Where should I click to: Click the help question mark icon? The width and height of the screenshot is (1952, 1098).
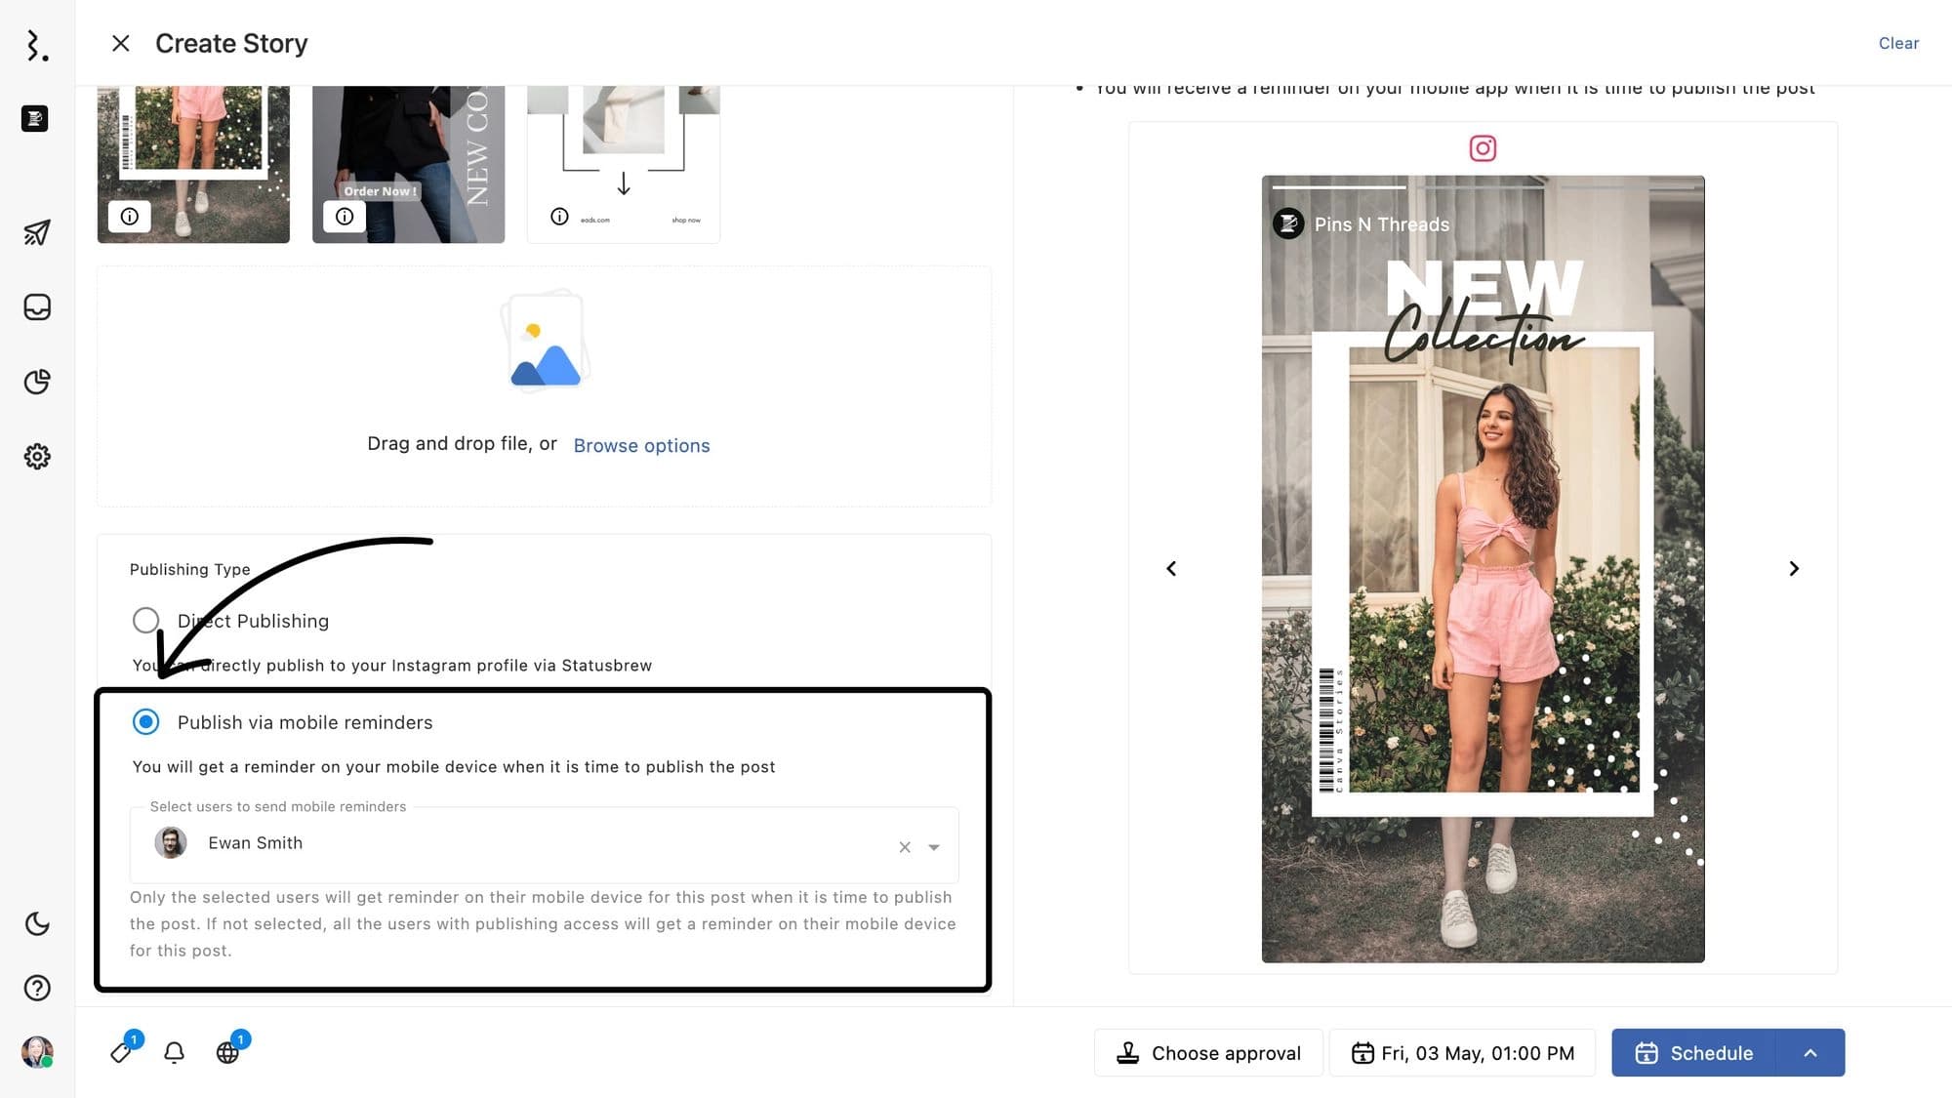[x=36, y=988]
